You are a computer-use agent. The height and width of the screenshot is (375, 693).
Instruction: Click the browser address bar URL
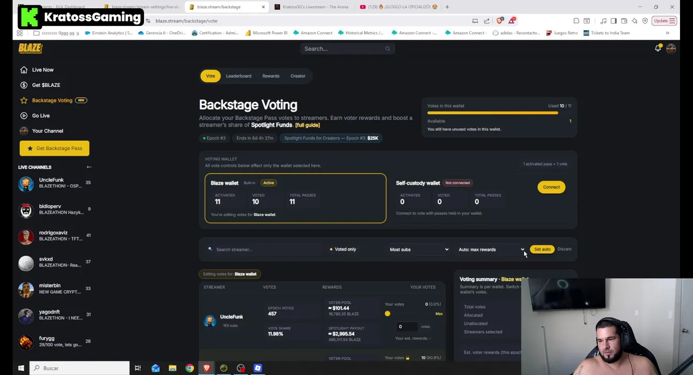pos(186,21)
